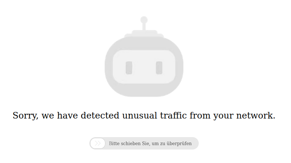This screenshot has height=163, width=291.
Task: Click the robot antenna stem
Action: click(144, 27)
